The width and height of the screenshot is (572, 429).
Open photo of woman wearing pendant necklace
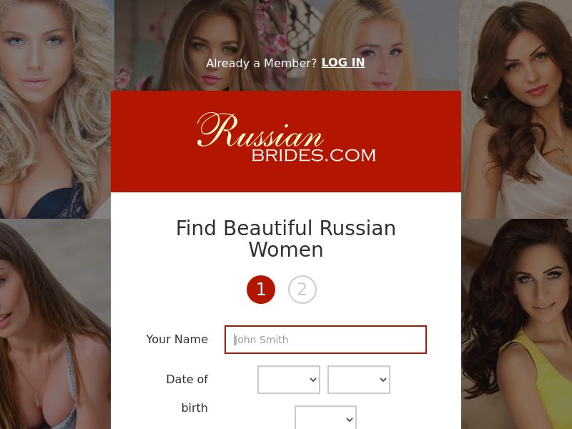pos(56,324)
